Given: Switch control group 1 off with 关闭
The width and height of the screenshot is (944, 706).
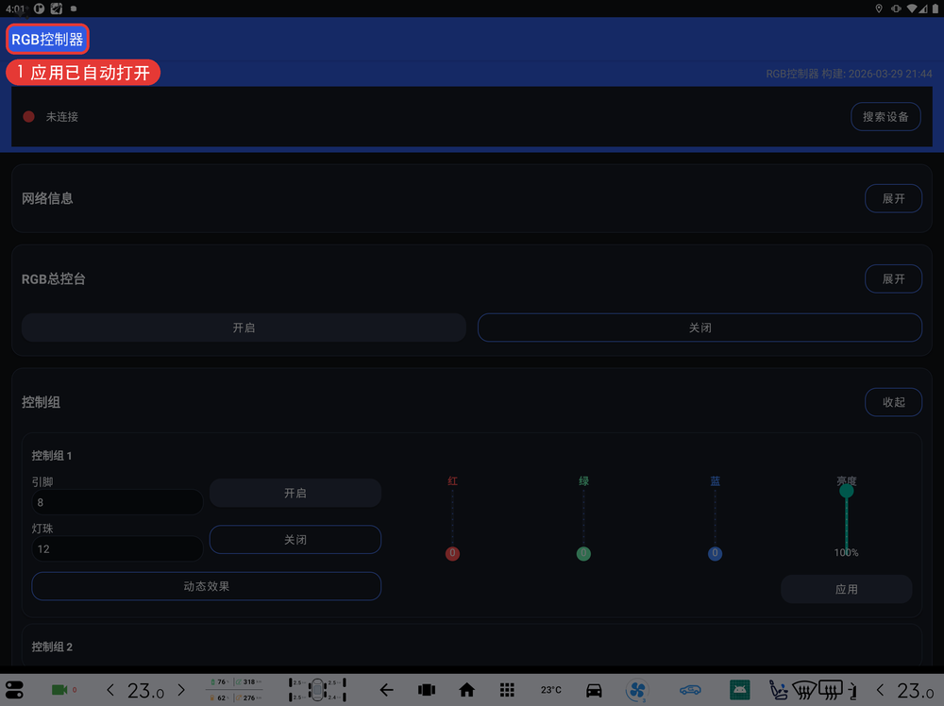Looking at the screenshot, I should pyautogui.click(x=295, y=539).
